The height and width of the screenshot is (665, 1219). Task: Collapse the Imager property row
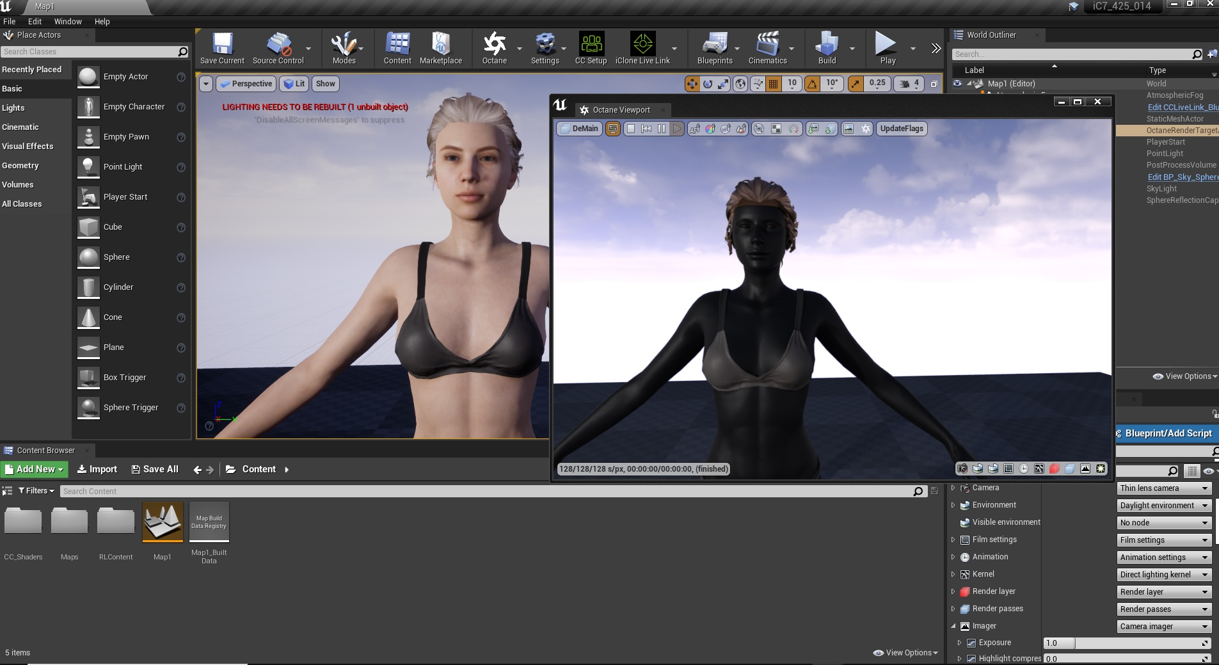953,626
